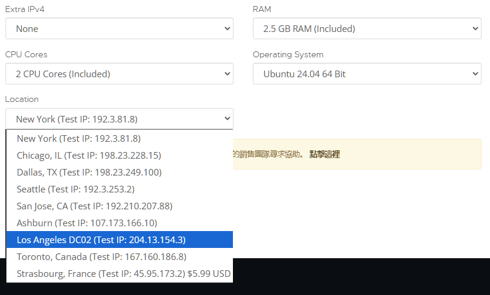
Task: Collapse the Location dropdown
Action: click(119, 119)
